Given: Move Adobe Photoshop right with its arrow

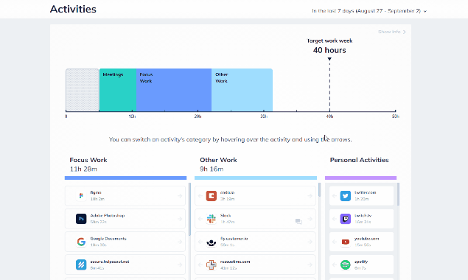Looking at the screenshot, I should coord(180,219).
